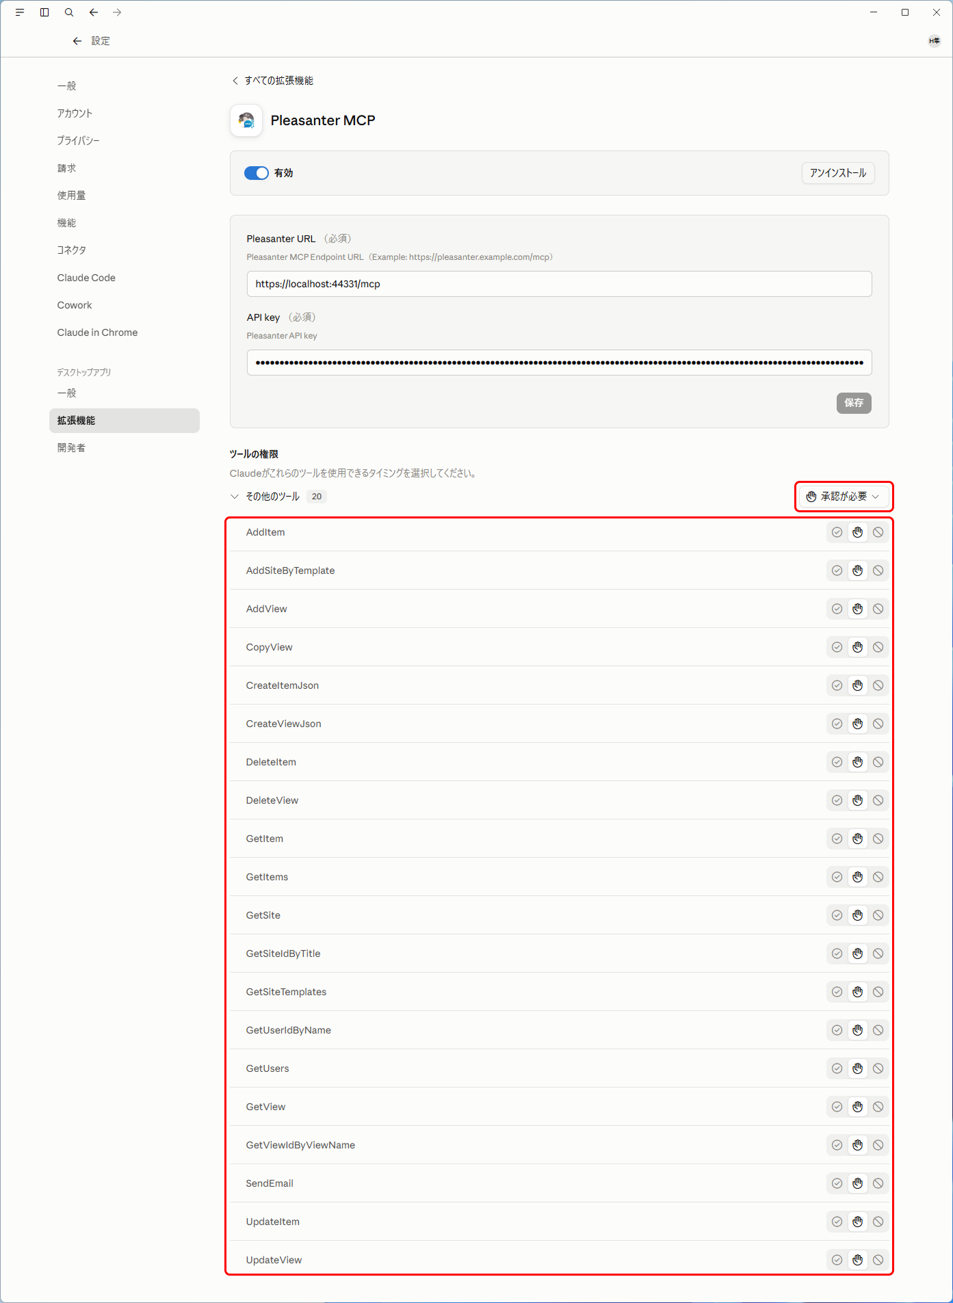Image resolution: width=953 pixels, height=1303 pixels.
Task: Block the DeleteView tool (ban icon)
Action: (878, 800)
